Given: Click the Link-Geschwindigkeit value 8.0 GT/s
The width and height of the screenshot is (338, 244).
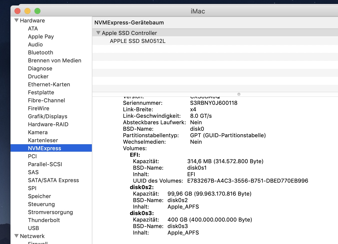Looking at the screenshot, I should (201, 116).
